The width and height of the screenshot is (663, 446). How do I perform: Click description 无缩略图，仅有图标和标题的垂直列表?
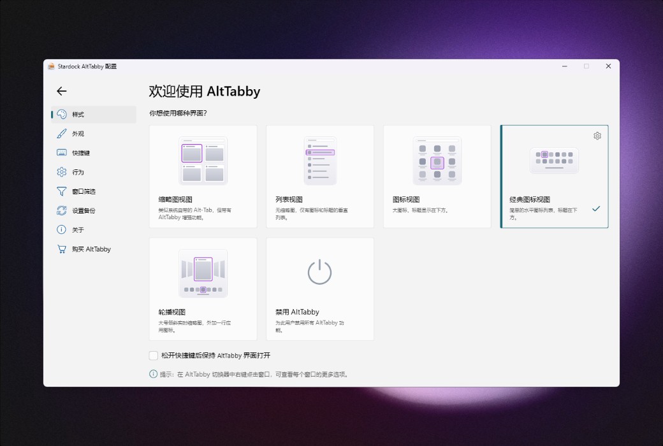pyautogui.click(x=312, y=214)
